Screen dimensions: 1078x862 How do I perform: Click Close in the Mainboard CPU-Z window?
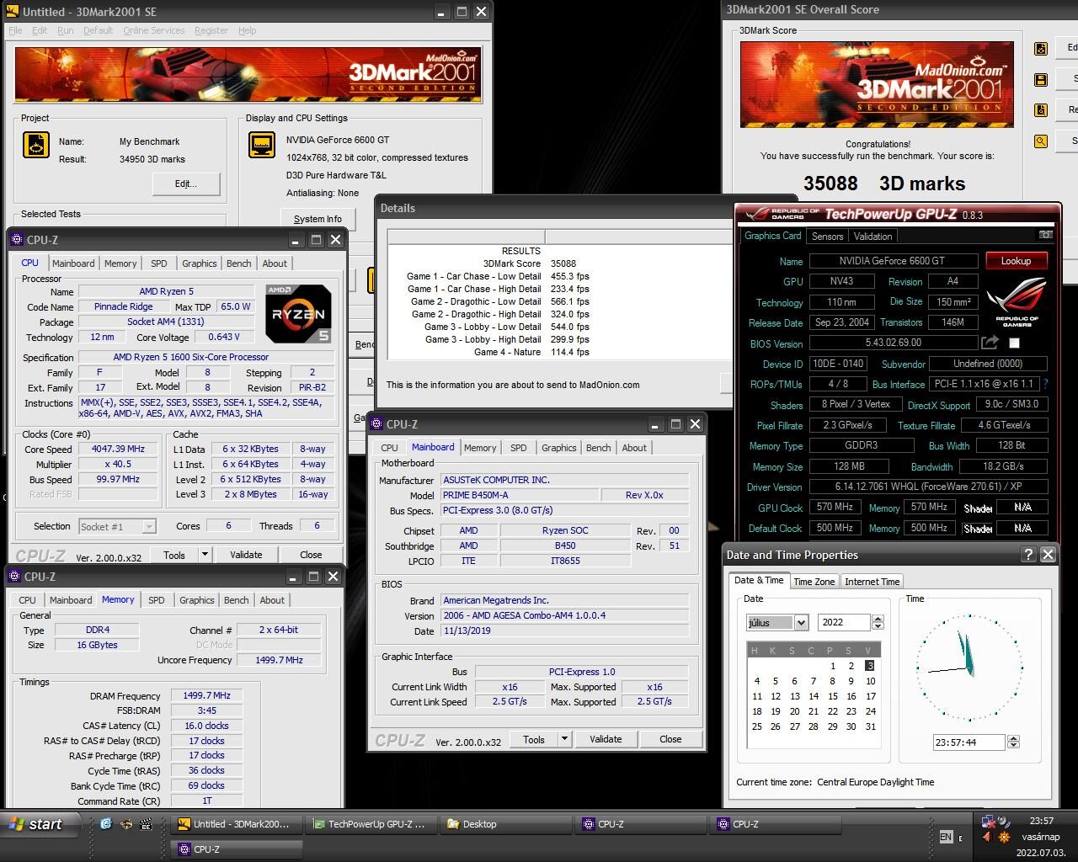tap(670, 739)
